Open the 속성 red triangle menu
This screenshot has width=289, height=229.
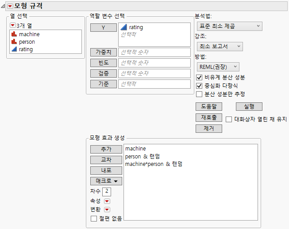click(107, 201)
